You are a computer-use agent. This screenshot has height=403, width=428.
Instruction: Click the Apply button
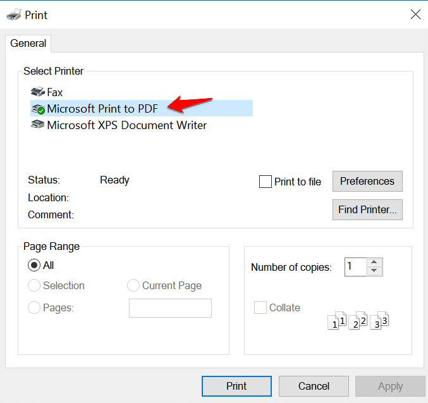click(390, 386)
